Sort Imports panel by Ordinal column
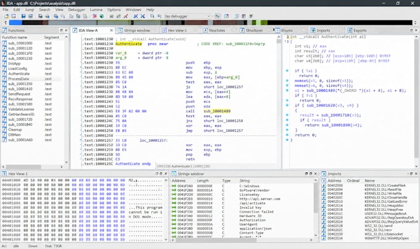The width and height of the screenshot is (420, 249). [353, 181]
